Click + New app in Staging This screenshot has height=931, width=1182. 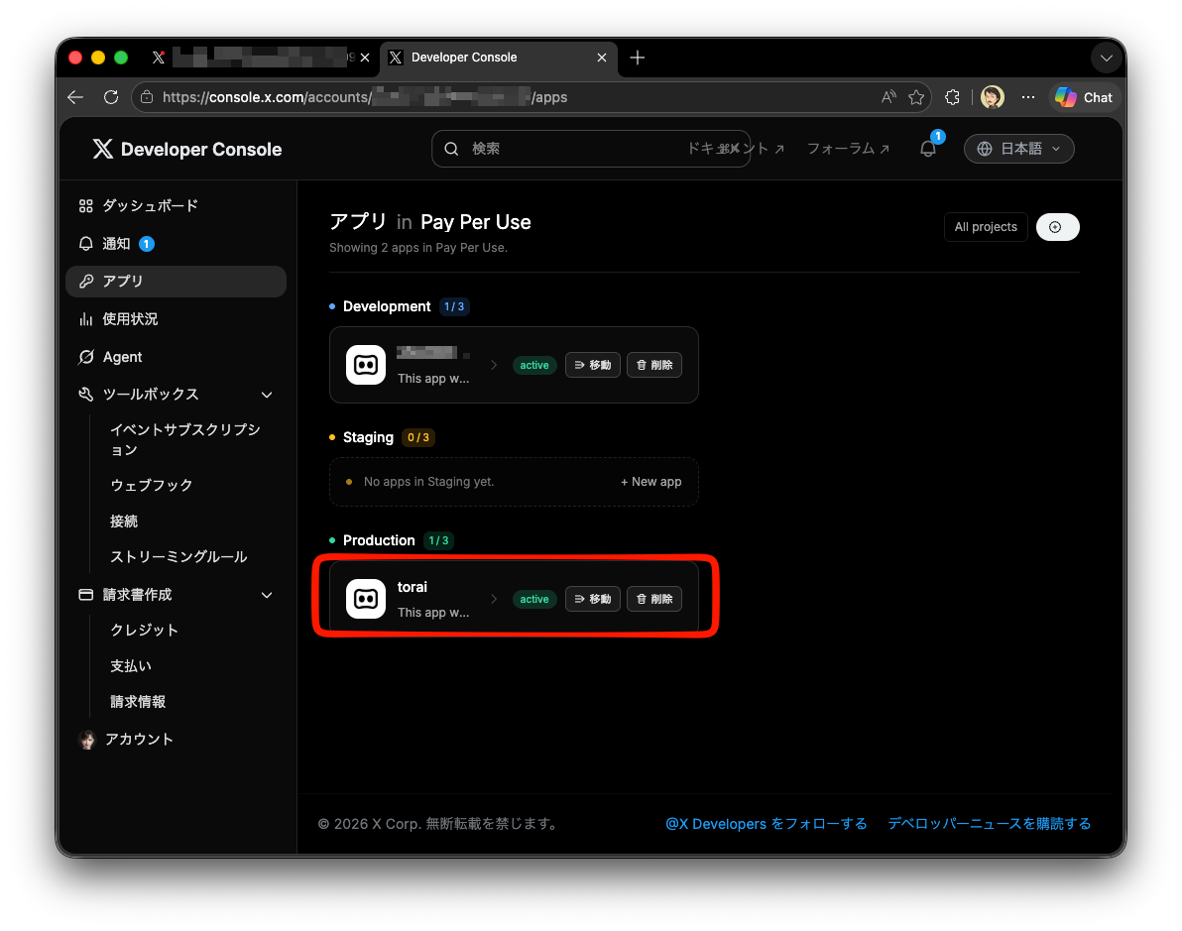(x=650, y=482)
